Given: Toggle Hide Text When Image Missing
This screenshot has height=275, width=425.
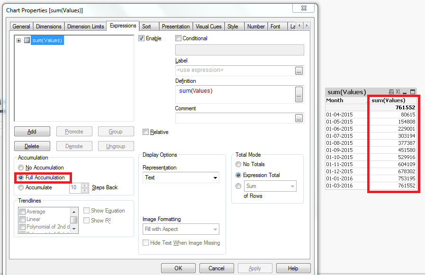Looking at the screenshot, I should [x=145, y=242].
